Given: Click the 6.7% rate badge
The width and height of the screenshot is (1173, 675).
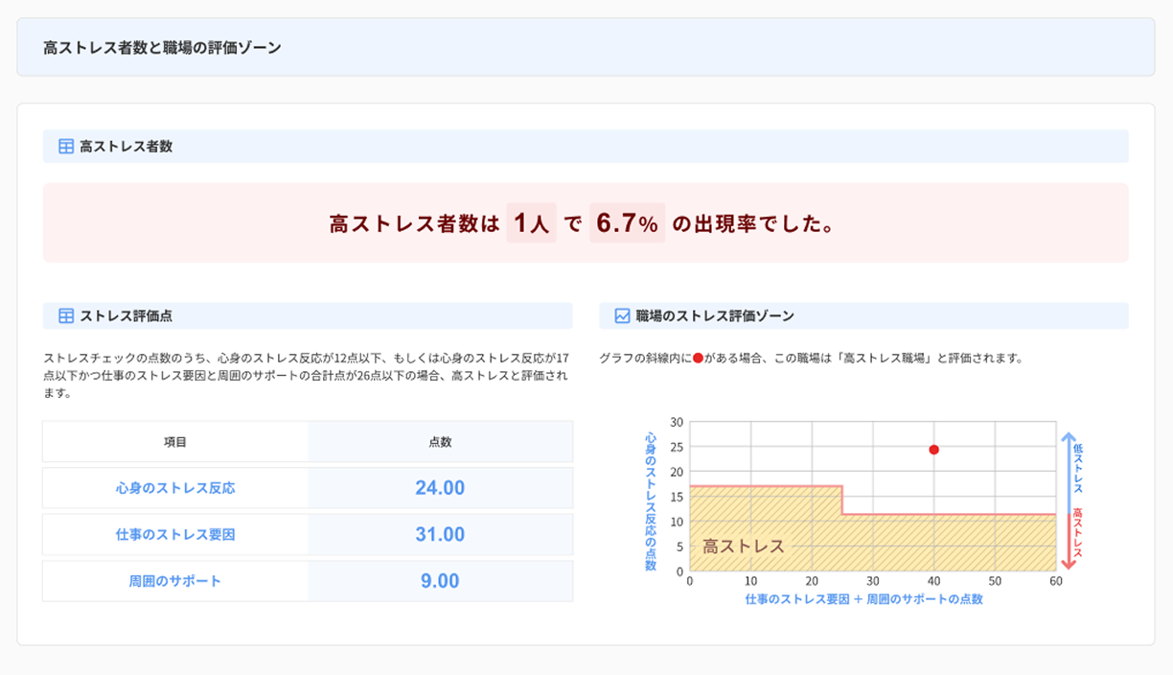Looking at the screenshot, I should [627, 223].
